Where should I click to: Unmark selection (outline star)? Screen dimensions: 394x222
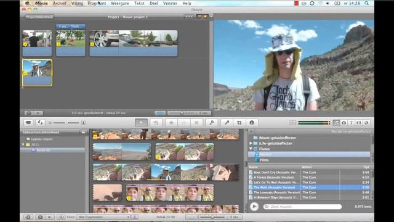pos(184,123)
